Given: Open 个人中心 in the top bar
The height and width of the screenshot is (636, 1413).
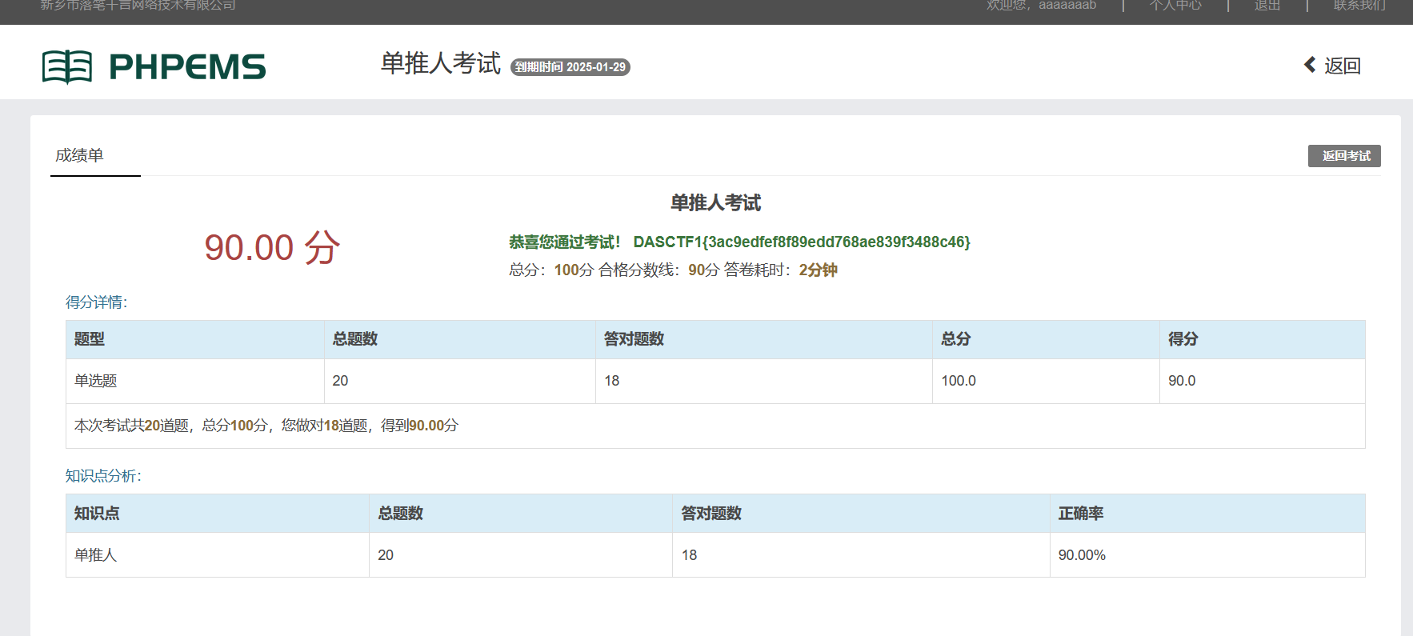Looking at the screenshot, I should pyautogui.click(x=1175, y=6).
